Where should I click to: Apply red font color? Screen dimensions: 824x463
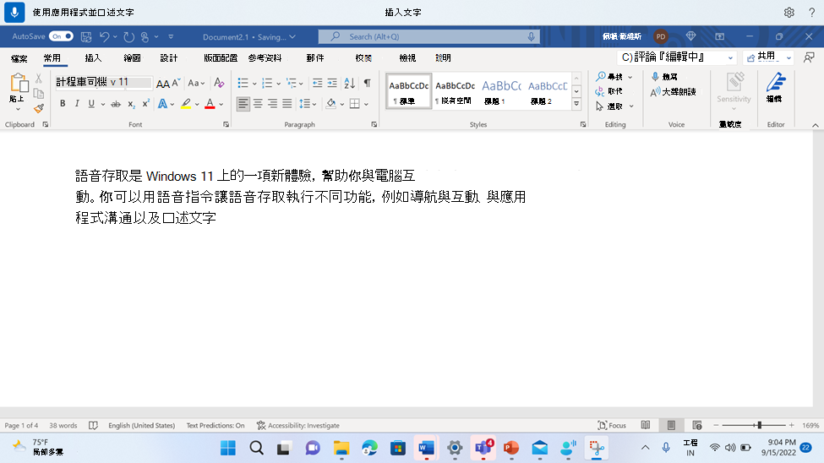210,104
